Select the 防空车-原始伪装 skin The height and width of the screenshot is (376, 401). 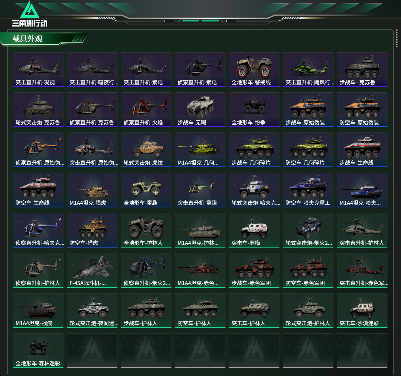(x=362, y=110)
